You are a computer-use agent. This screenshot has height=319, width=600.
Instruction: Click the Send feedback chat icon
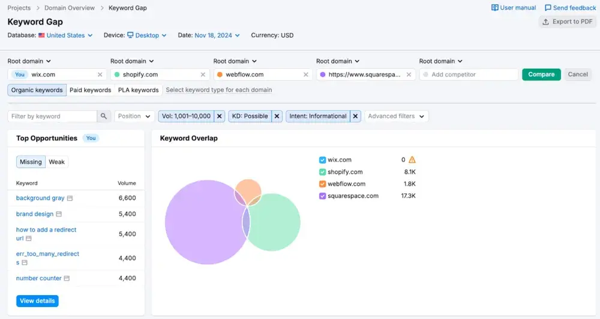pos(548,8)
